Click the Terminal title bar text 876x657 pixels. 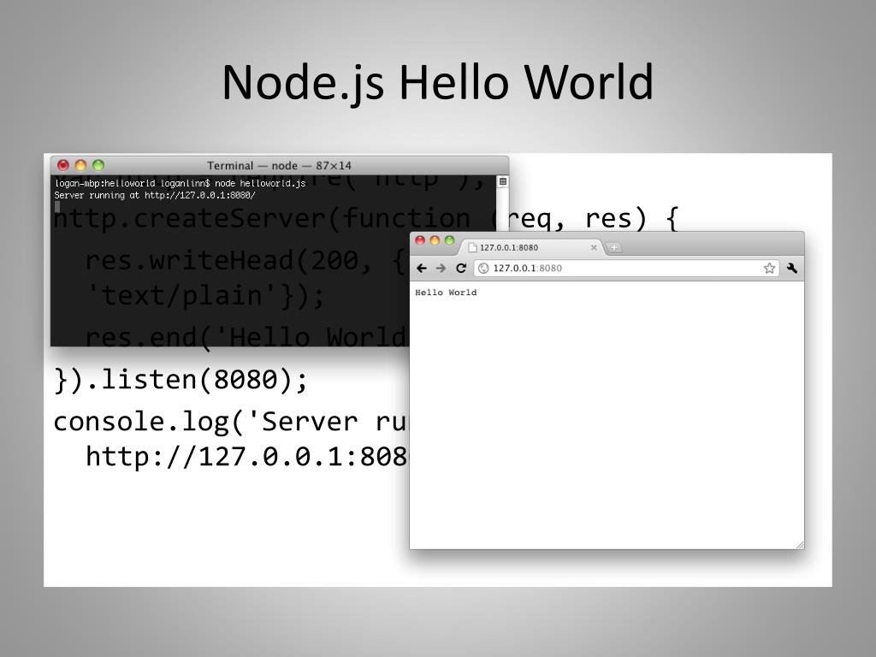279,165
